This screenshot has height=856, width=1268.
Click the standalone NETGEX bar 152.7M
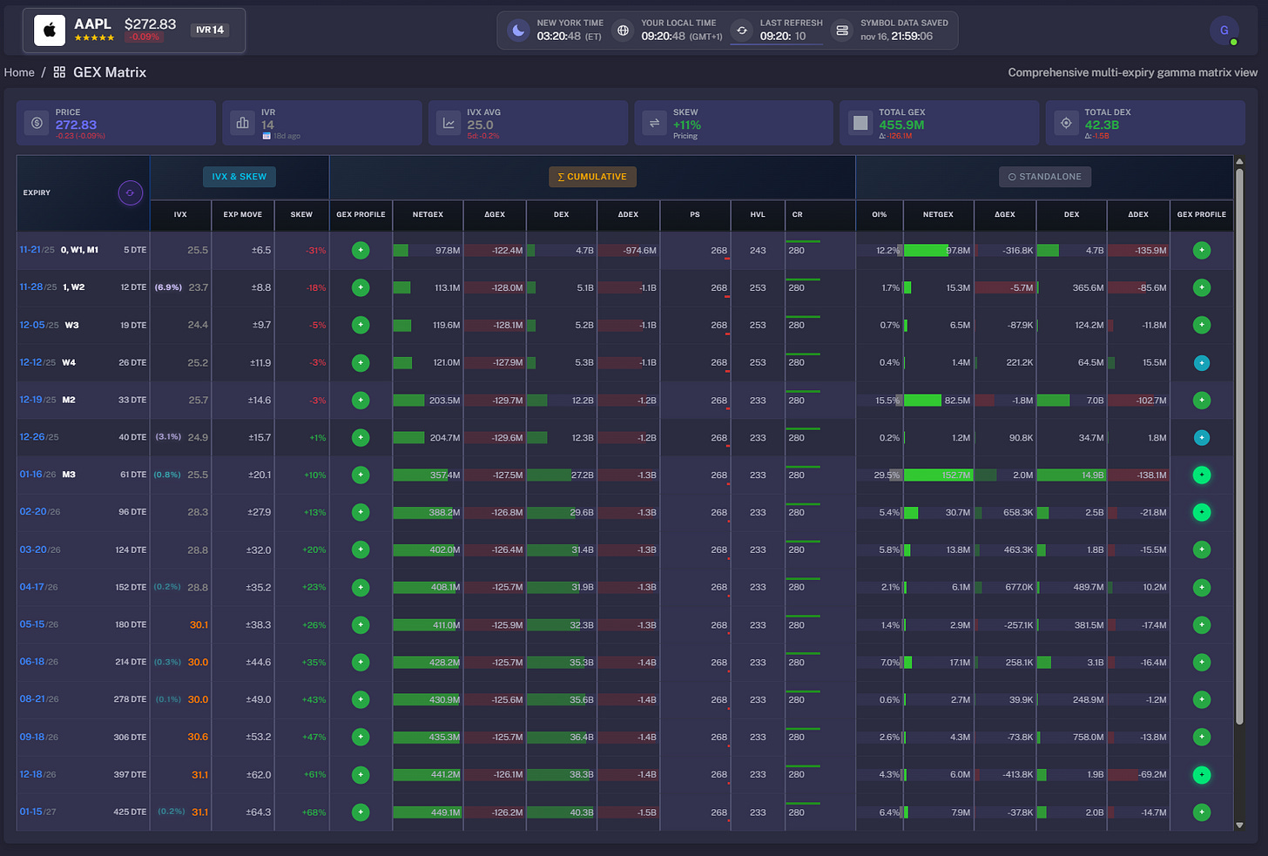click(x=938, y=475)
